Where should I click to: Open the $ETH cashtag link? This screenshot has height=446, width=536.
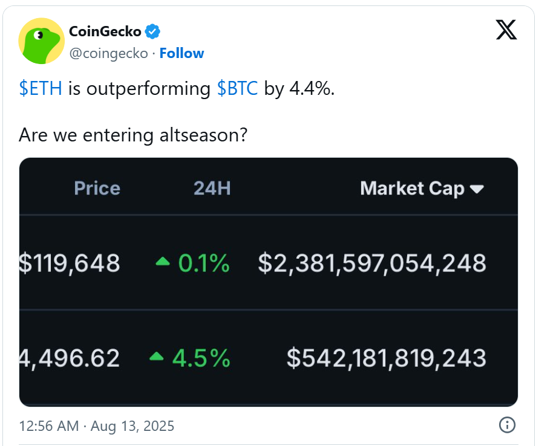[41, 88]
